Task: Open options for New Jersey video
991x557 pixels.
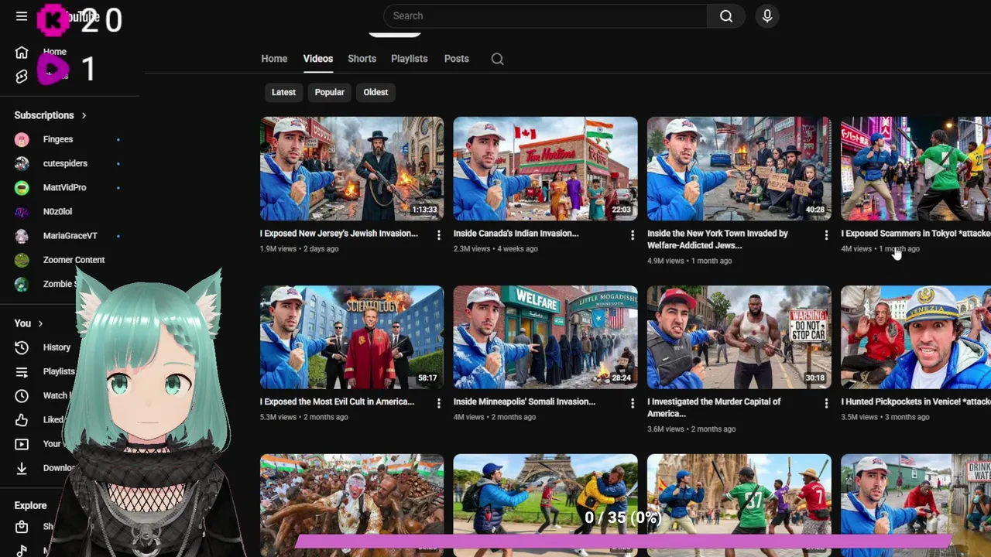Action: point(438,234)
